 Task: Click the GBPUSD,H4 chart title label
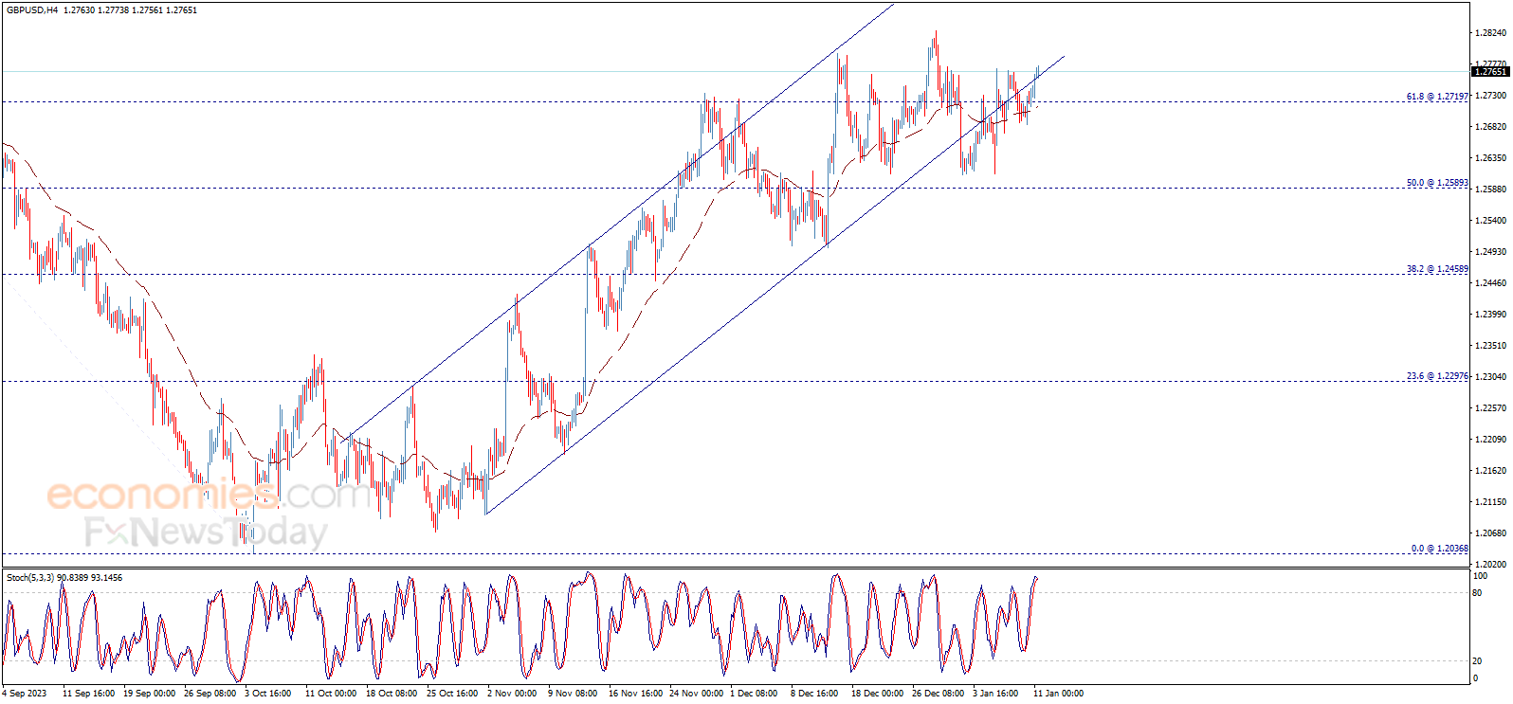31,10
